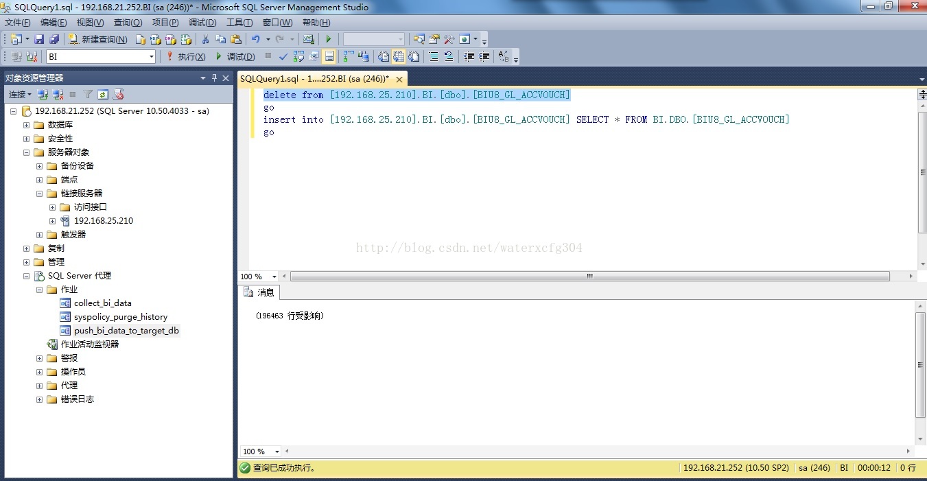Viewport: 927px width, 481px height.
Task: Open the Activity Monitor icon
Action: 309,39
